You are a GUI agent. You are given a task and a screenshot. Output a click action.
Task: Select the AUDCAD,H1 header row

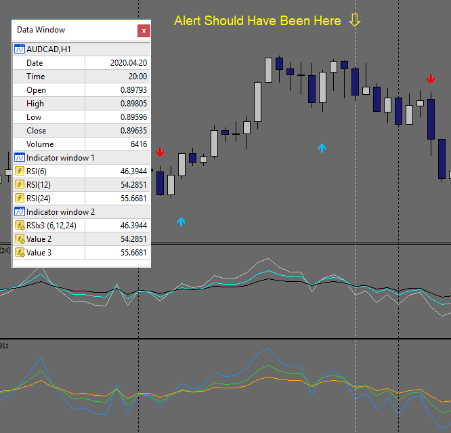click(x=81, y=49)
